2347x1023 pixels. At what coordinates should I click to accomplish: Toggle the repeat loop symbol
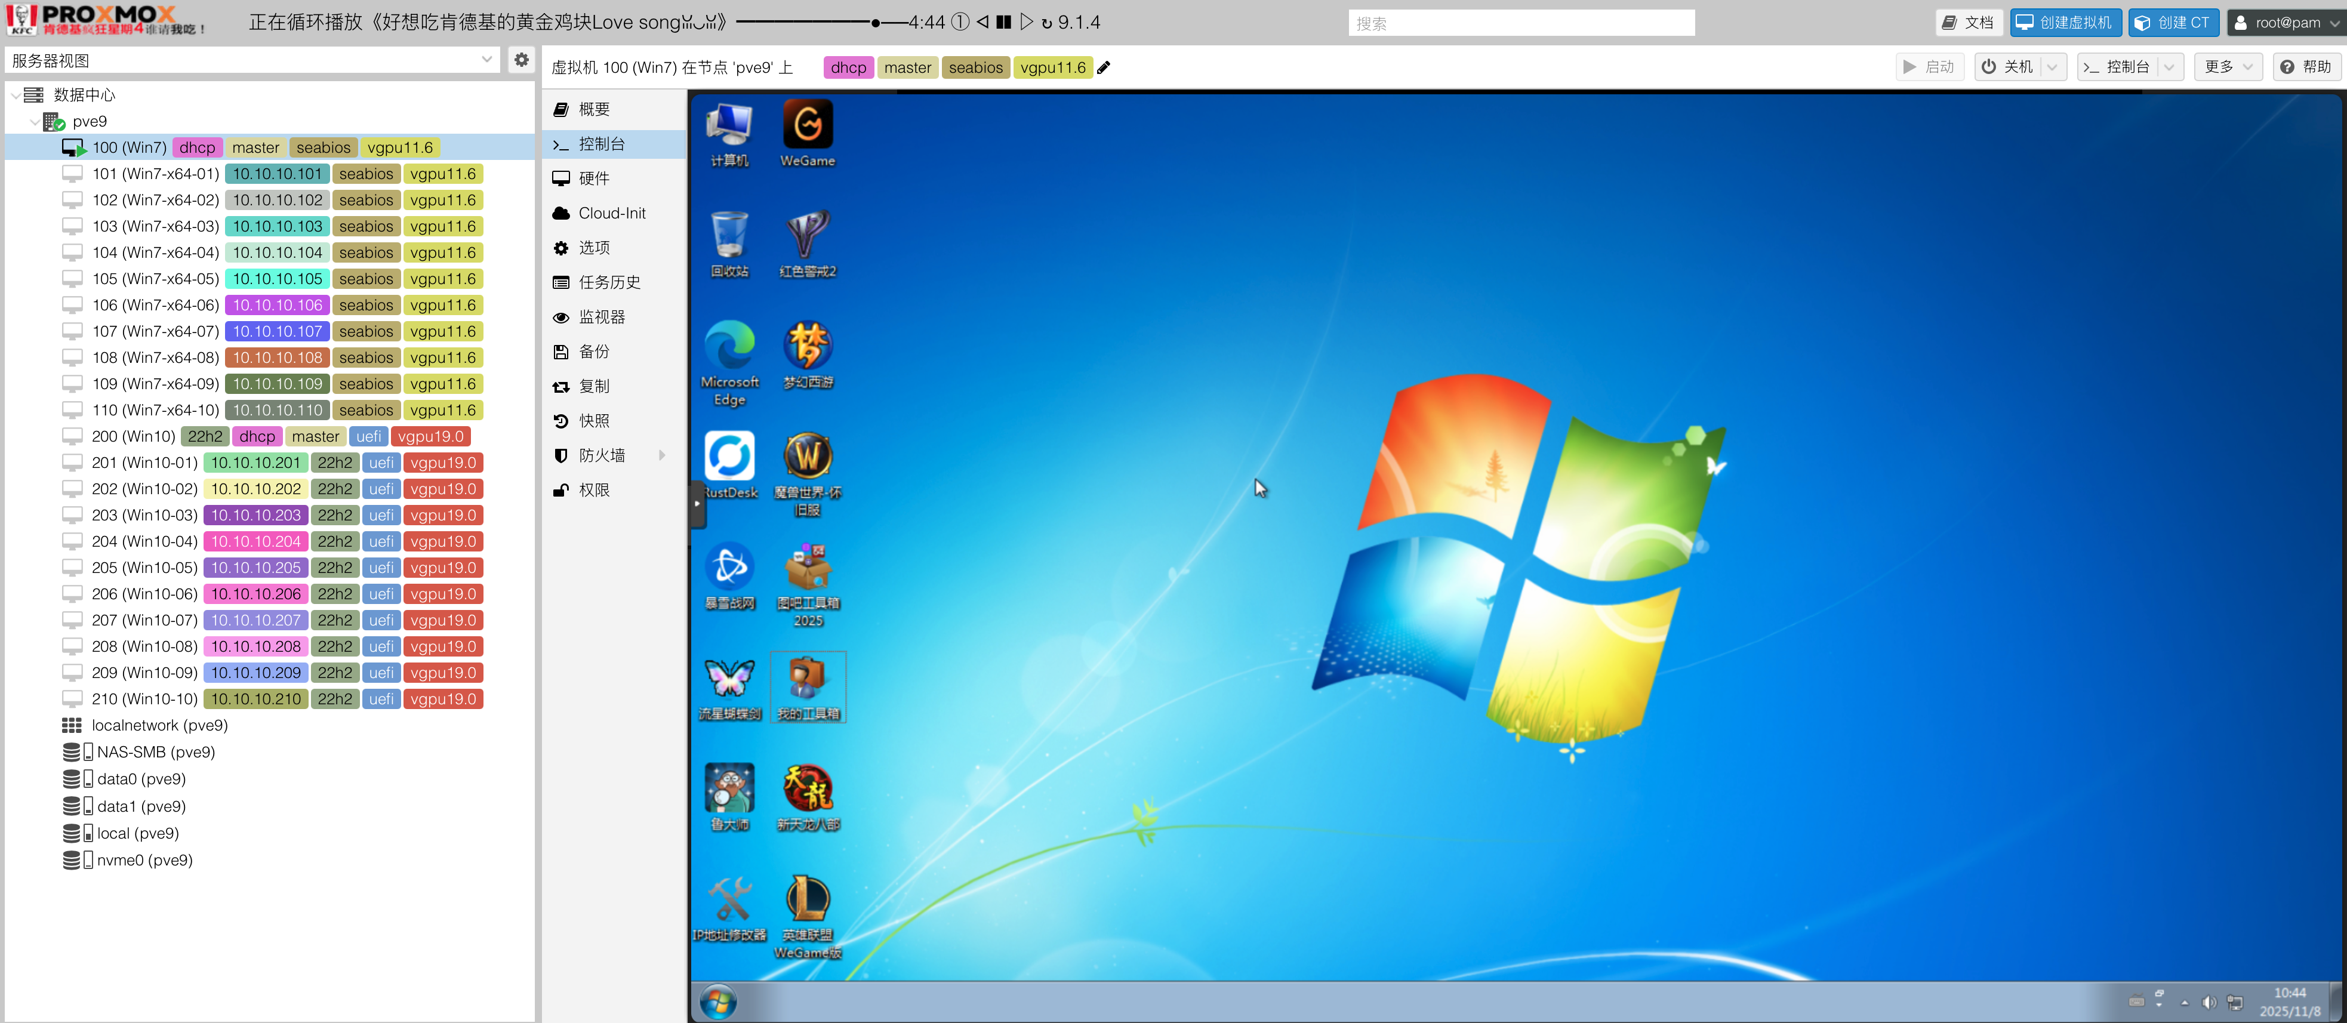(1047, 23)
